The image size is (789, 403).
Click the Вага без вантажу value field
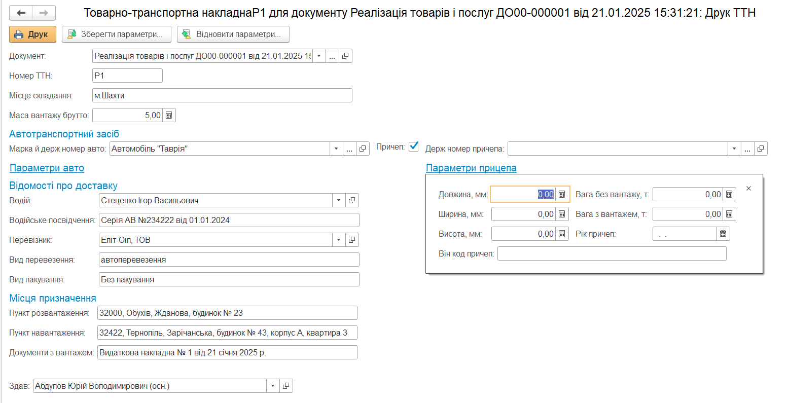pyautogui.click(x=688, y=194)
